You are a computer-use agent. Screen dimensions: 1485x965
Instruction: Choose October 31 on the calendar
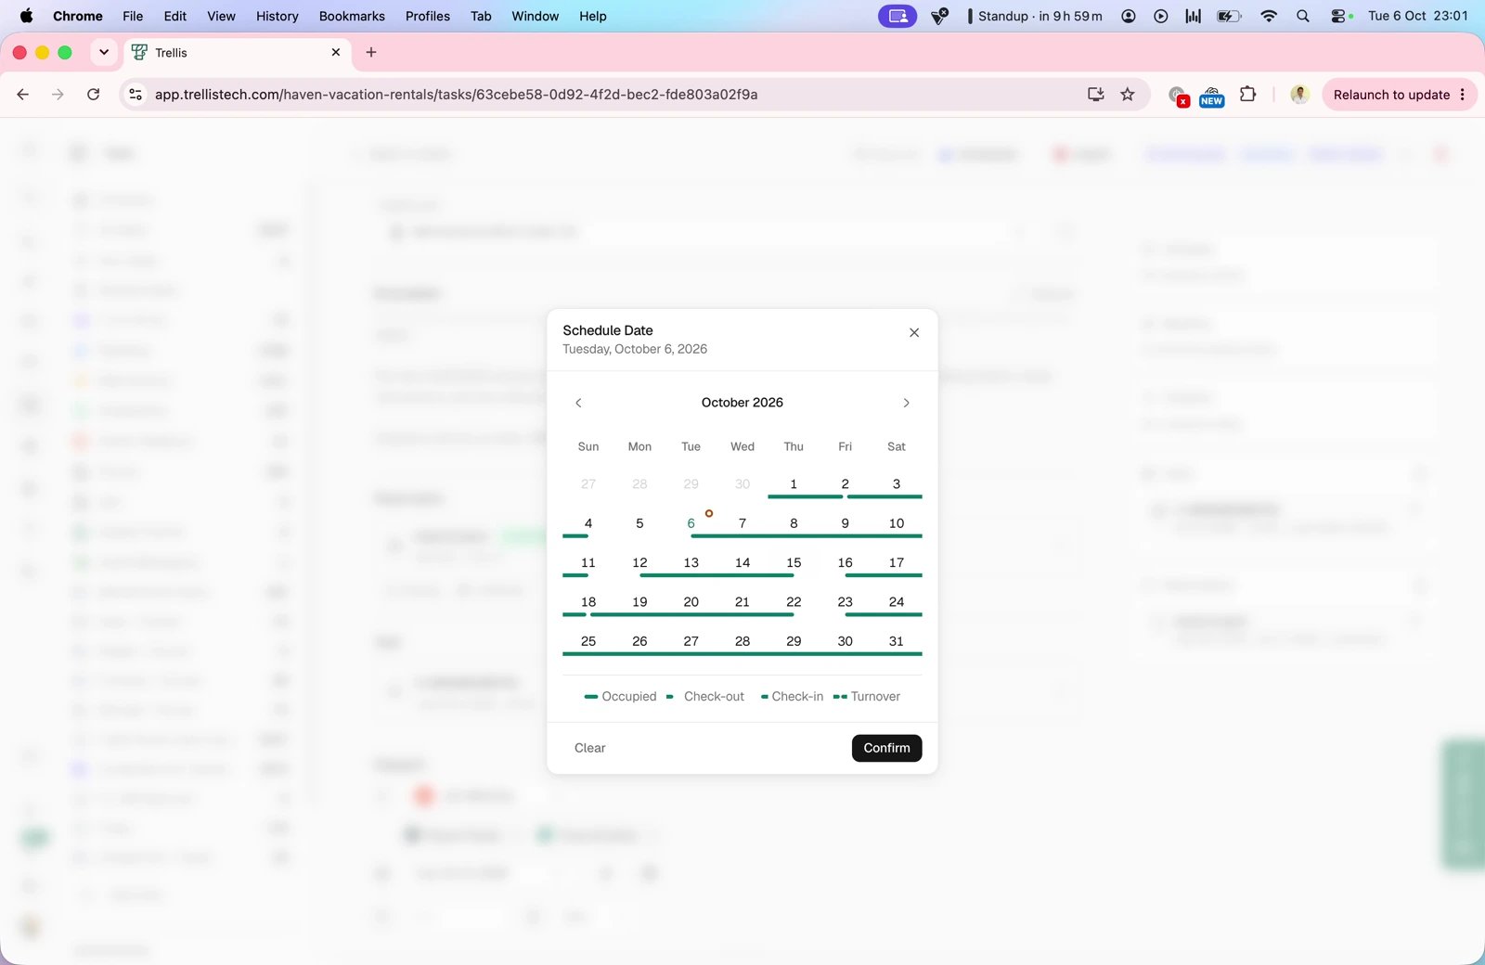point(897,641)
